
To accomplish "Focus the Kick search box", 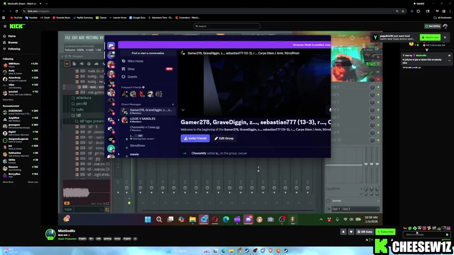I will click(x=227, y=26).
